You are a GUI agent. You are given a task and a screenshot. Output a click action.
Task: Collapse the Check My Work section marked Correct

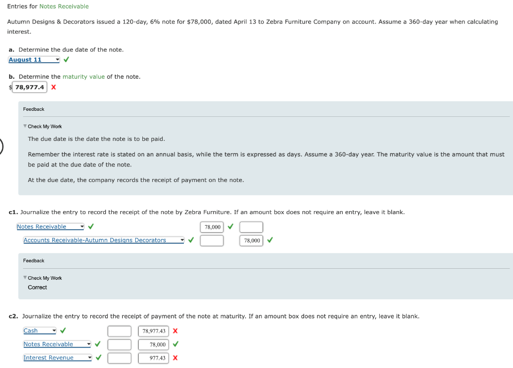coord(24,278)
